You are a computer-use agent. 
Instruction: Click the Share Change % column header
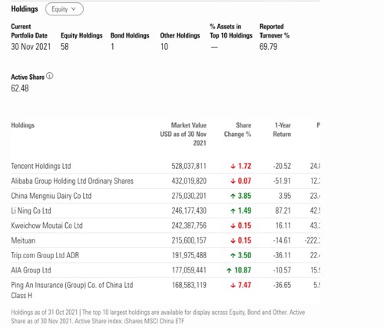(x=237, y=130)
